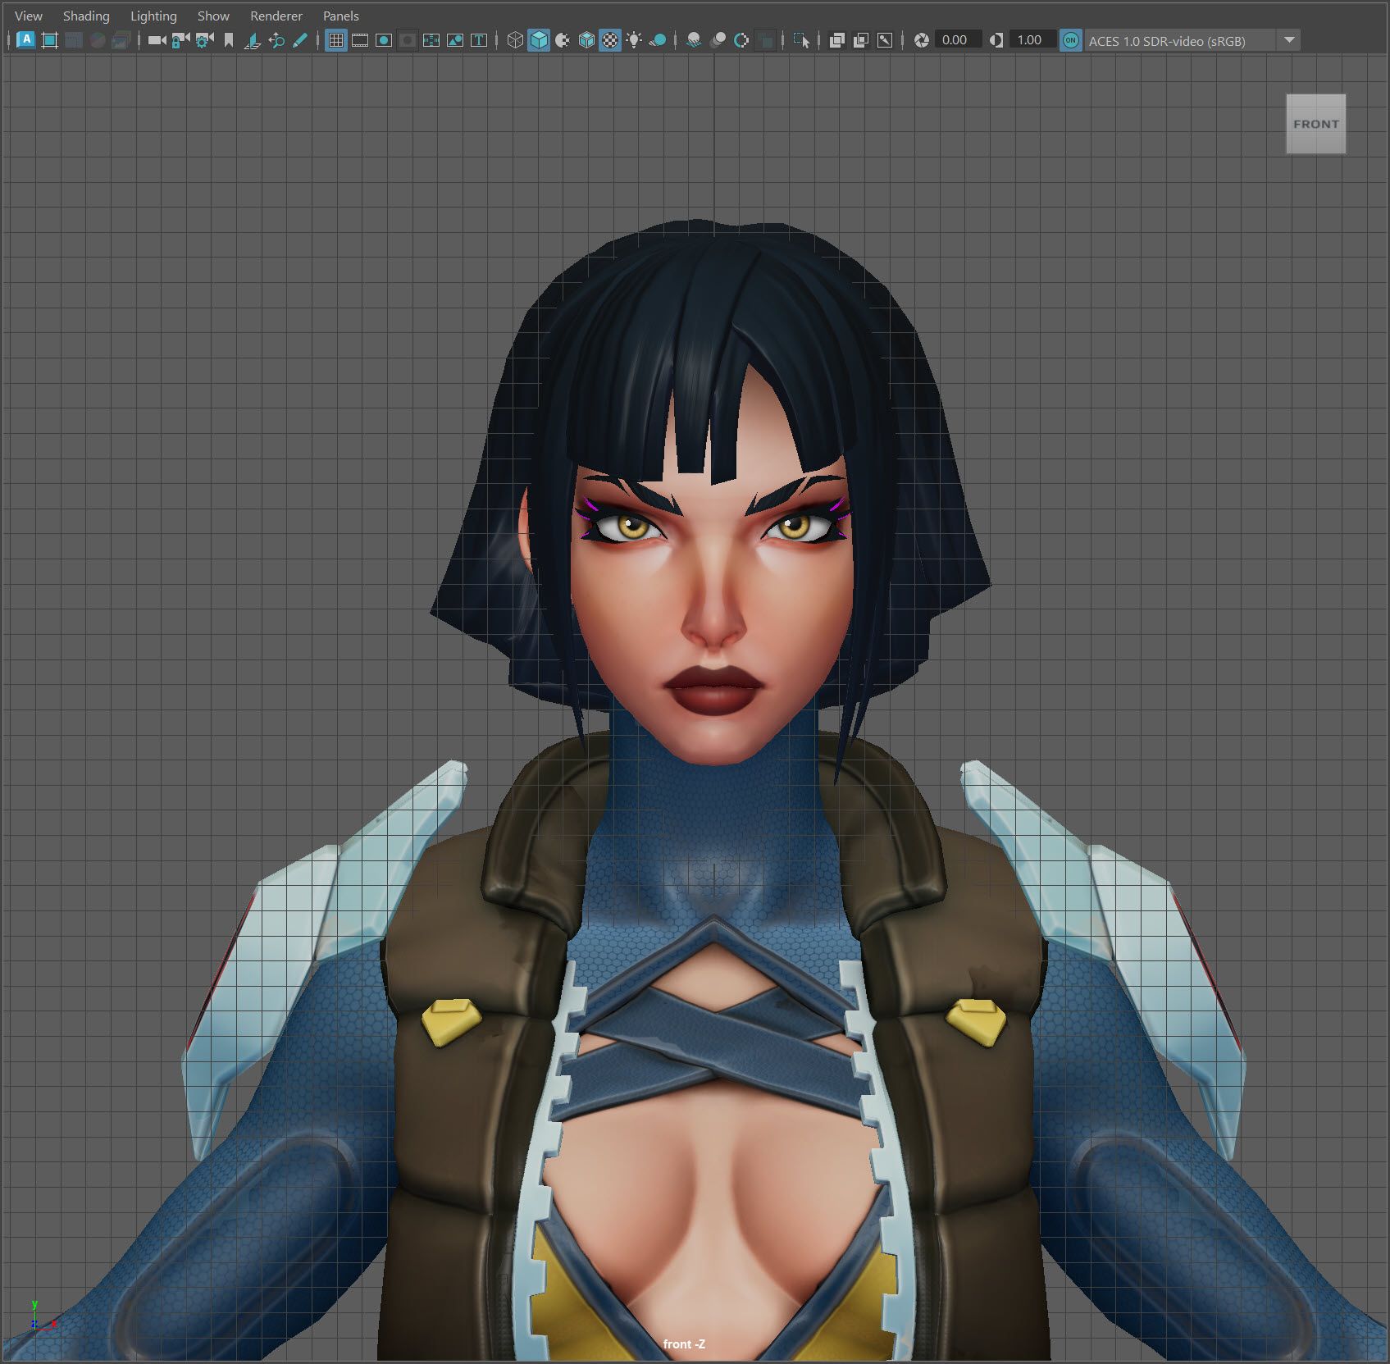Viewport: 1390px width, 1364px height.
Task: Open the Panels menu
Action: coord(340,16)
